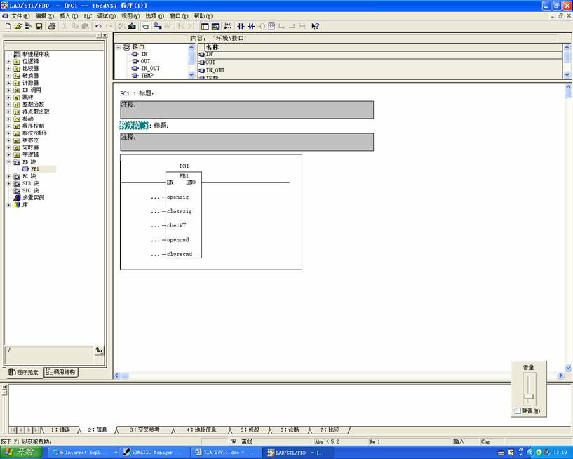The image size is (573, 459).
Task: Click the volume slider handle
Action: [x=529, y=397]
